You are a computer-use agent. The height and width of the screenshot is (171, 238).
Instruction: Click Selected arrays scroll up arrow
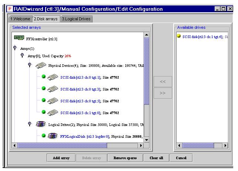147,35
